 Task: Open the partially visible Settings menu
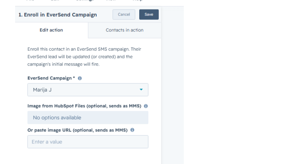coord(85,0)
